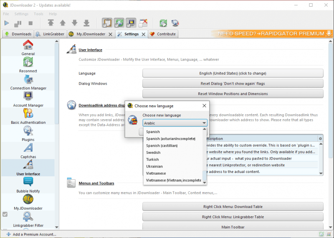The width and height of the screenshot is (334, 238).
Task: Click the language list scrollbar thumb
Action: pyautogui.click(x=205, y=175)
